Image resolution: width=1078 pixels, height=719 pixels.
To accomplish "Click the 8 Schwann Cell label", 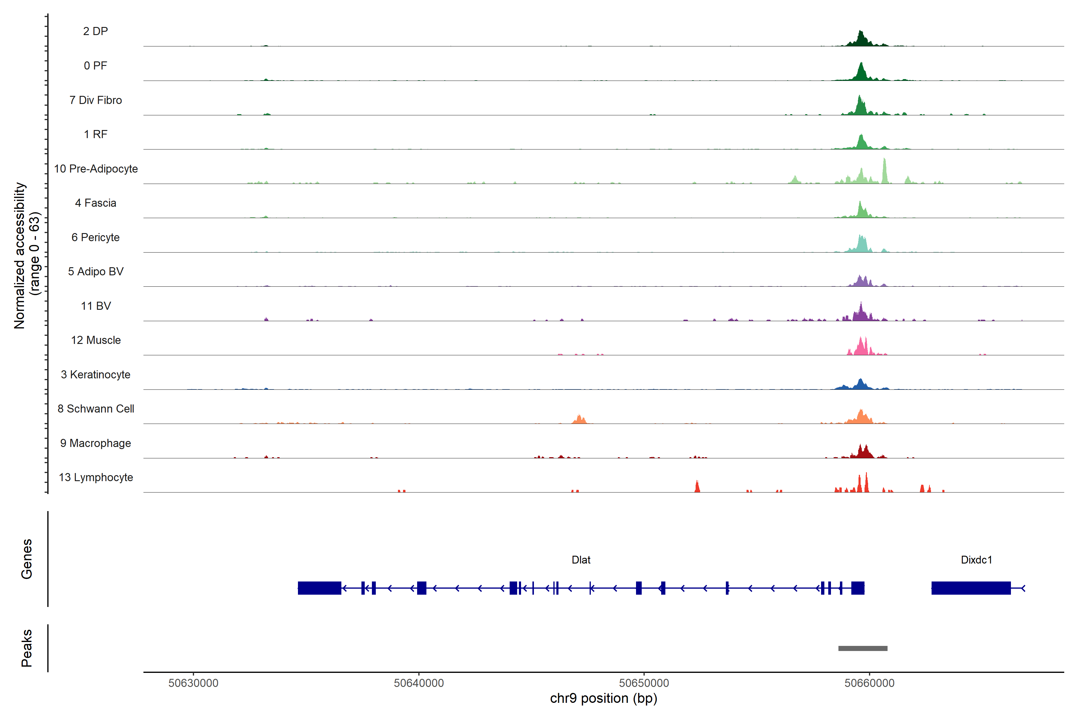I will (x=96, y=409).
